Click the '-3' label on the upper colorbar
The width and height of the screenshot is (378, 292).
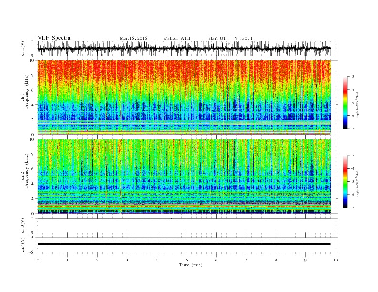pos(352,77)
